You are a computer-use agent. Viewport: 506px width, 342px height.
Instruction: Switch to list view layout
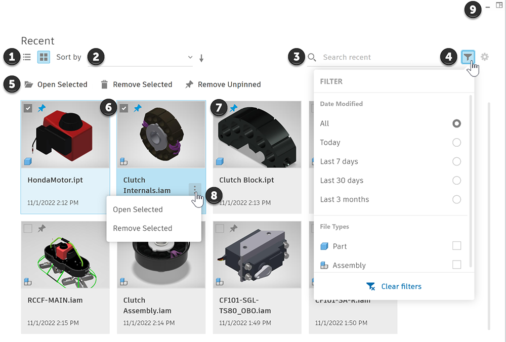click(x=27, y=57)
